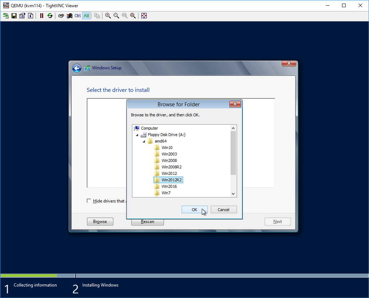369x298 pixels.
Task: Click the folder tree scrollbar thumb
Action: pyautogui.click(x=233, y=153)
